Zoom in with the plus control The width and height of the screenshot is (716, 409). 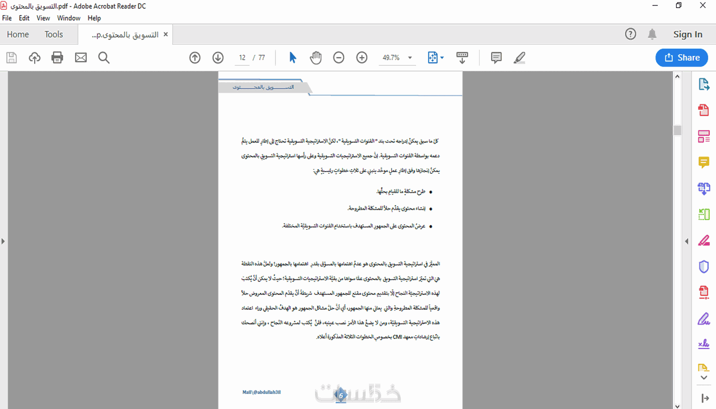pos(361,57)
